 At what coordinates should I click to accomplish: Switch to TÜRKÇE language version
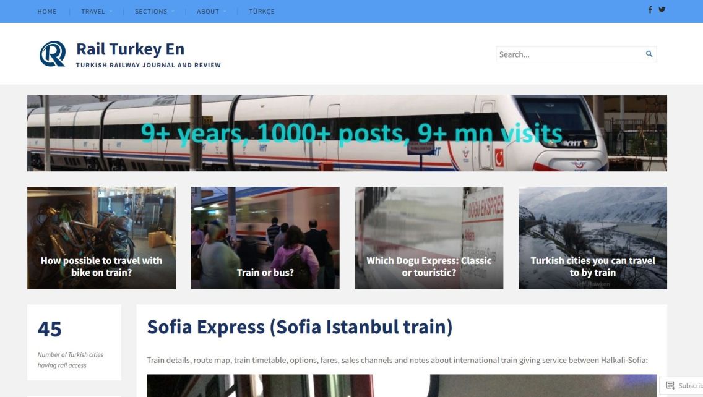pos(262,11)
